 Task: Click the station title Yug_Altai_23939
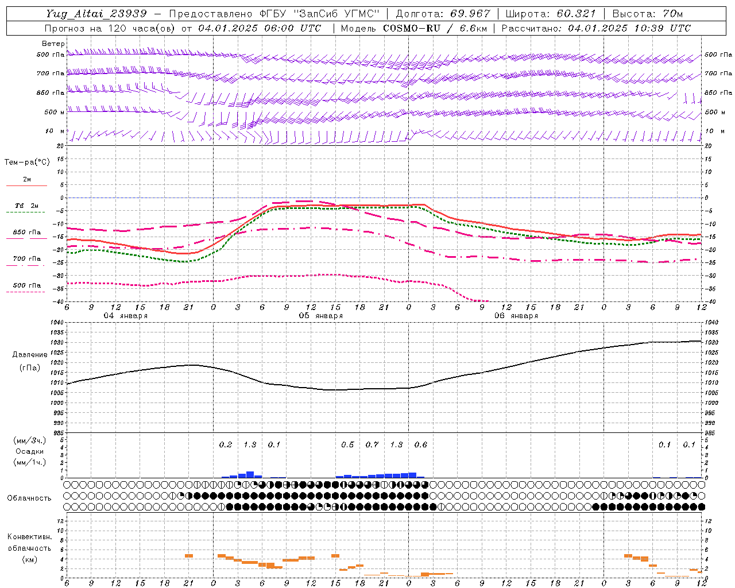97,14
